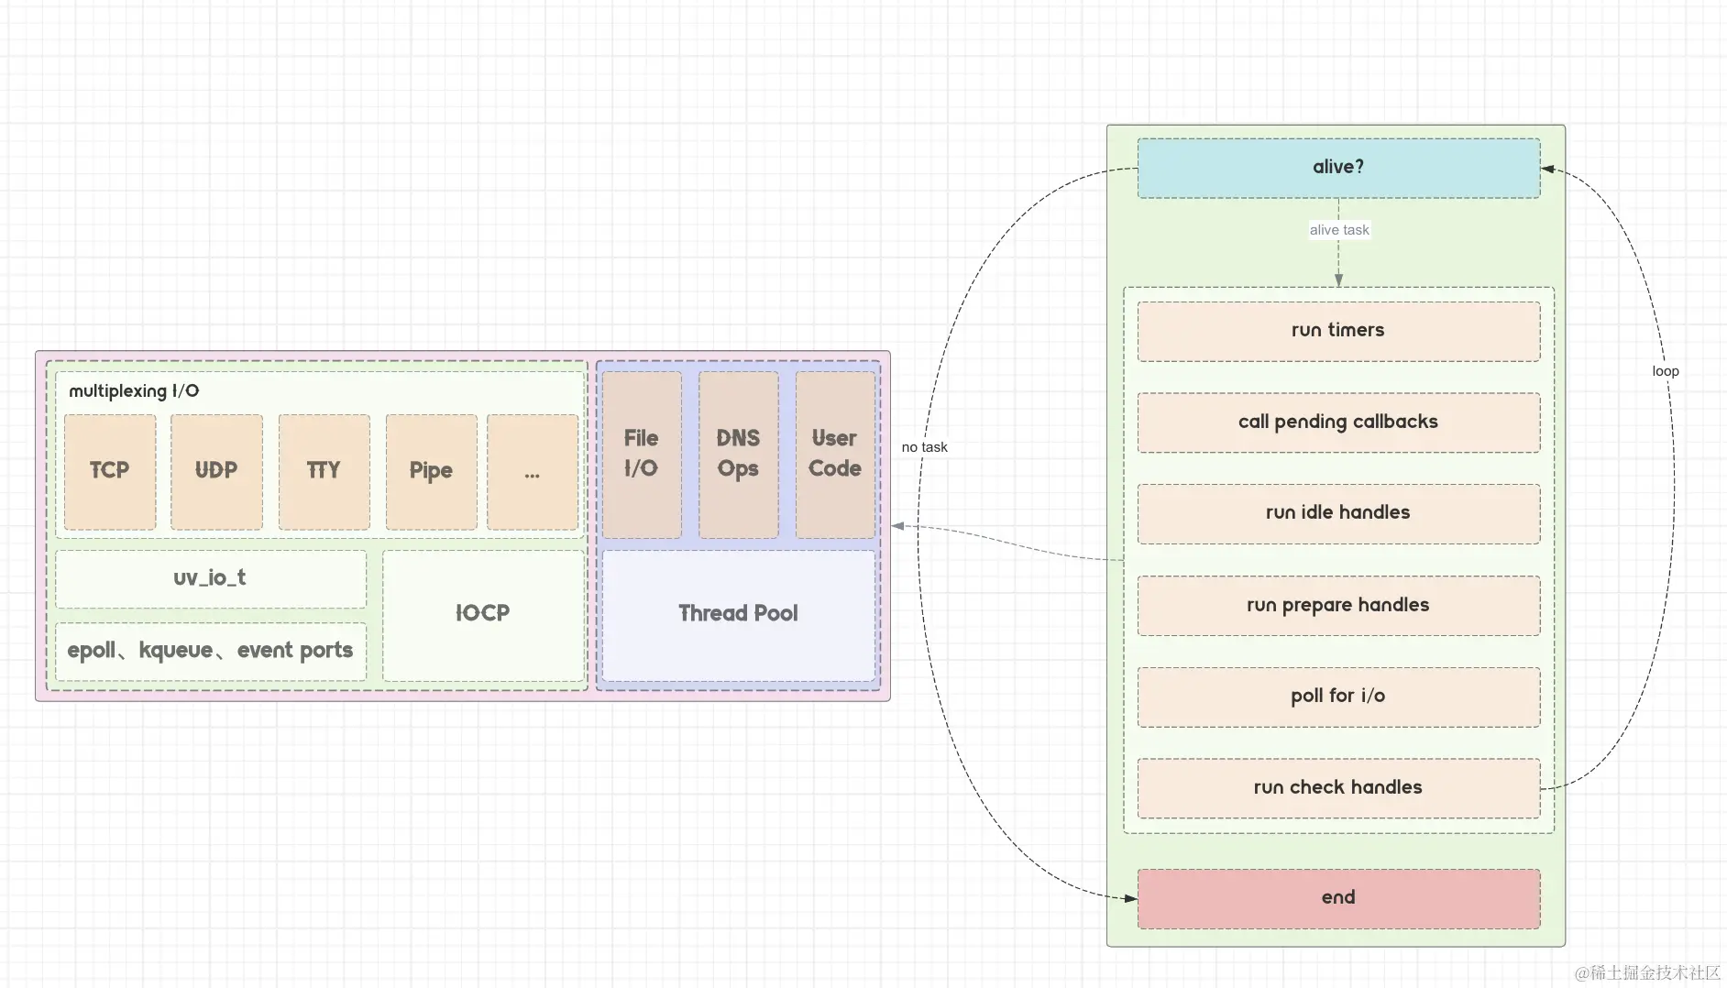Click the run timers step

point(1338,331)
